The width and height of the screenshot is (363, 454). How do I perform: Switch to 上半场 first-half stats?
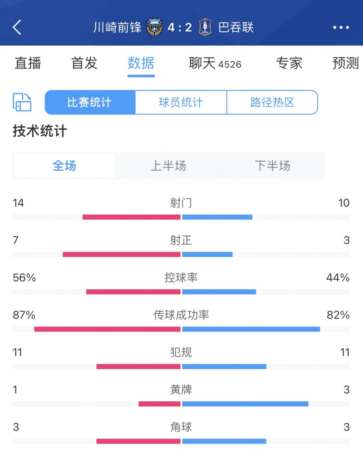click(x=168, y=166)
